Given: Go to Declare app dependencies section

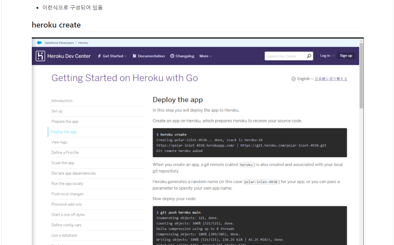Looking at the screenshot, I should 74,173.
